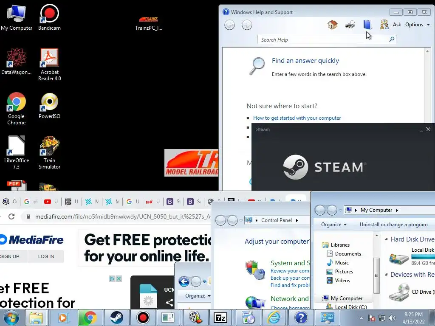Switch to the first Chrome tab with computer icon
The width and height of the screenshot is (435, 326).
click(10, 202)
